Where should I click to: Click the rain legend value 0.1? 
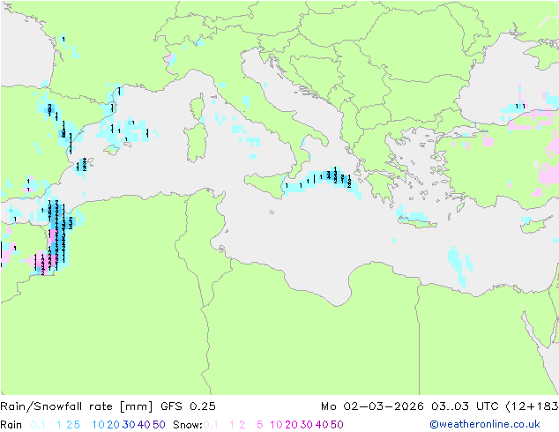(38, 425)
